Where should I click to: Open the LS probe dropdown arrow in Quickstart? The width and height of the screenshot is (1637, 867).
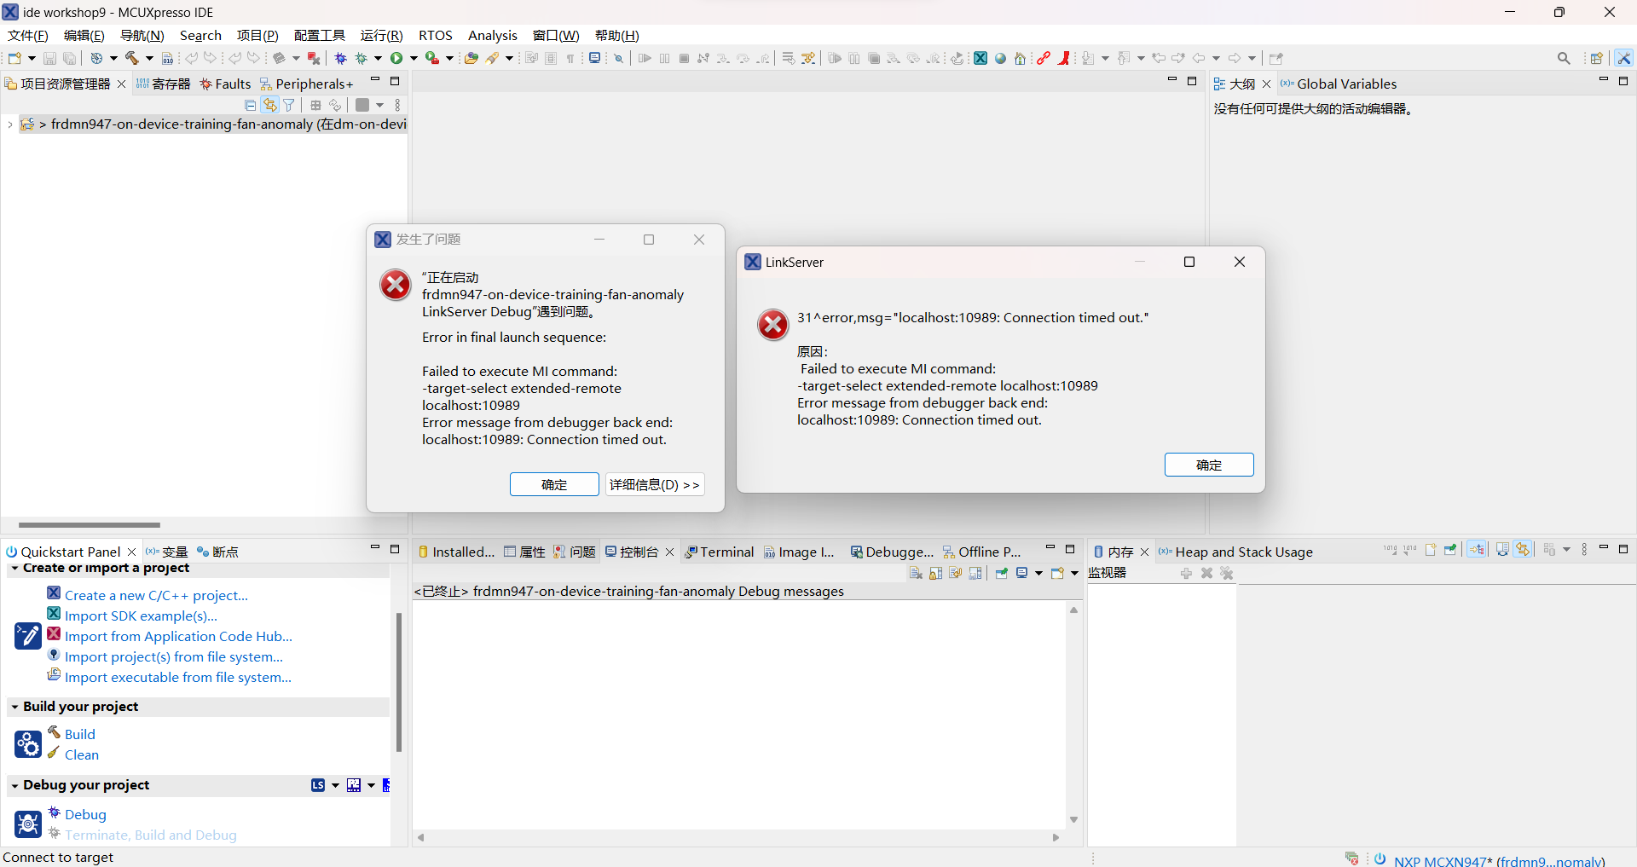coord(335,785)
